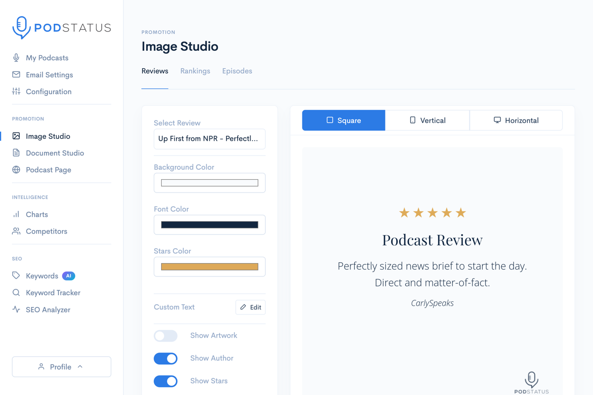Open the AI badge next to Keywords
The image size is (593, 395).
point(68,276)
